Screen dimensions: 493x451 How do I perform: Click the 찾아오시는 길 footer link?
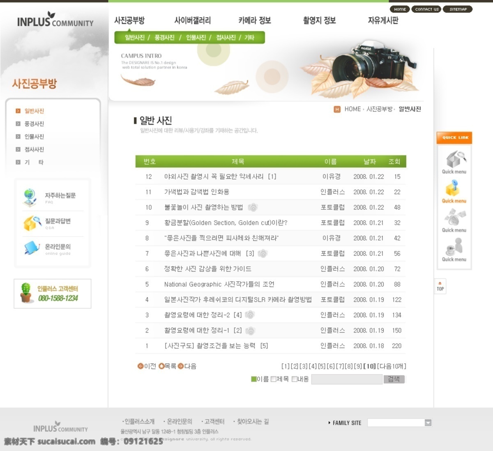coord(253,421)
